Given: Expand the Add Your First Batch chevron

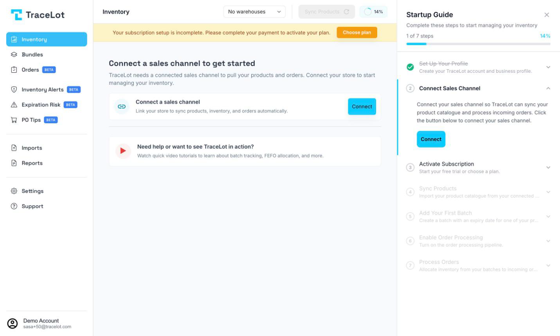Looking at the screenshot, I should 548,216.
